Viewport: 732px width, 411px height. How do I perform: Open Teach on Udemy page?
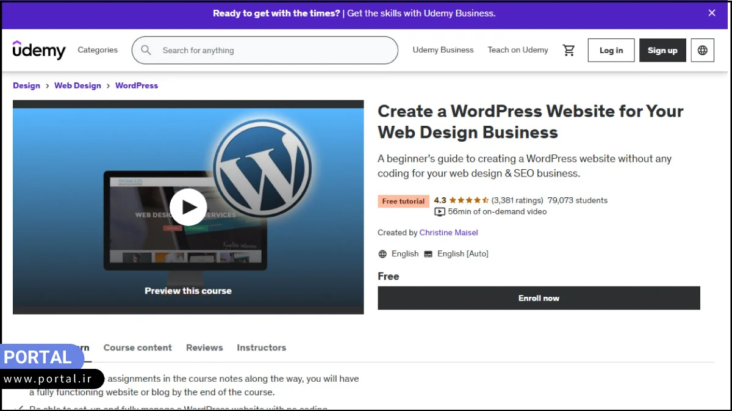pos(518,50)
